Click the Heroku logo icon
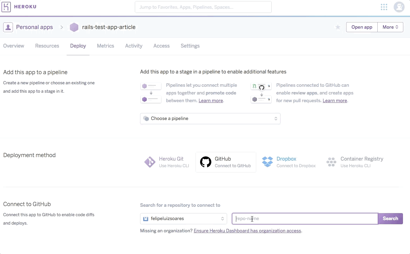This screenshot has width=410, height=254. click(6, 7)
